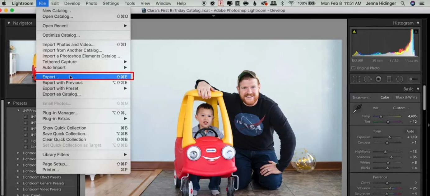Image resolution: width=430 pixels, height=196 pixels.
Task: Expand Lightroom Video Presets folder
Action: (x=18, y=189)
